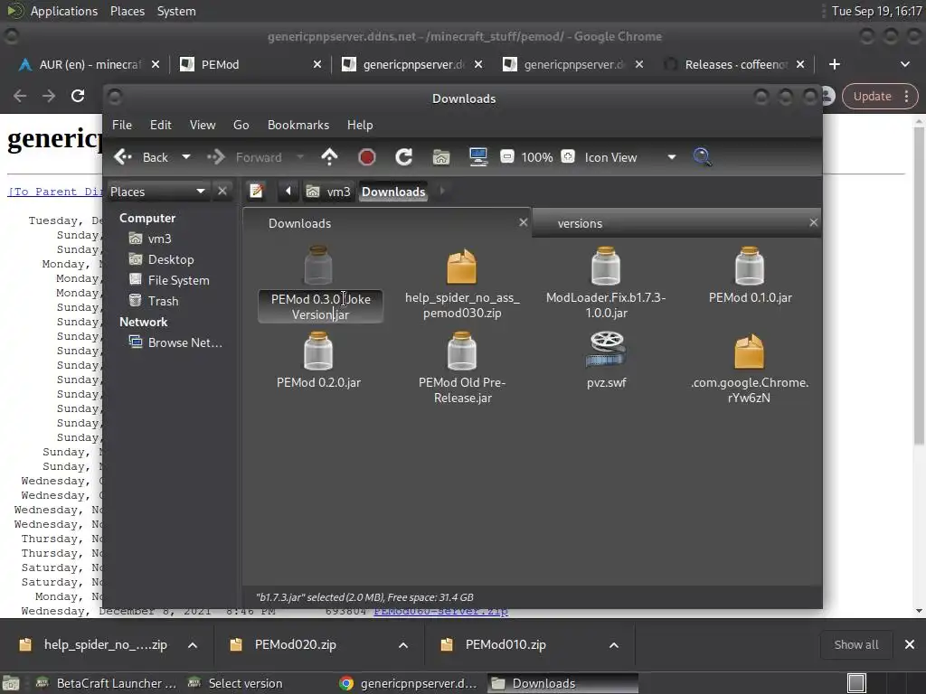Open the Back history dropdown arrow
Image resolution: width=926 pixels, height=694 pixels.
pos(186,157)
